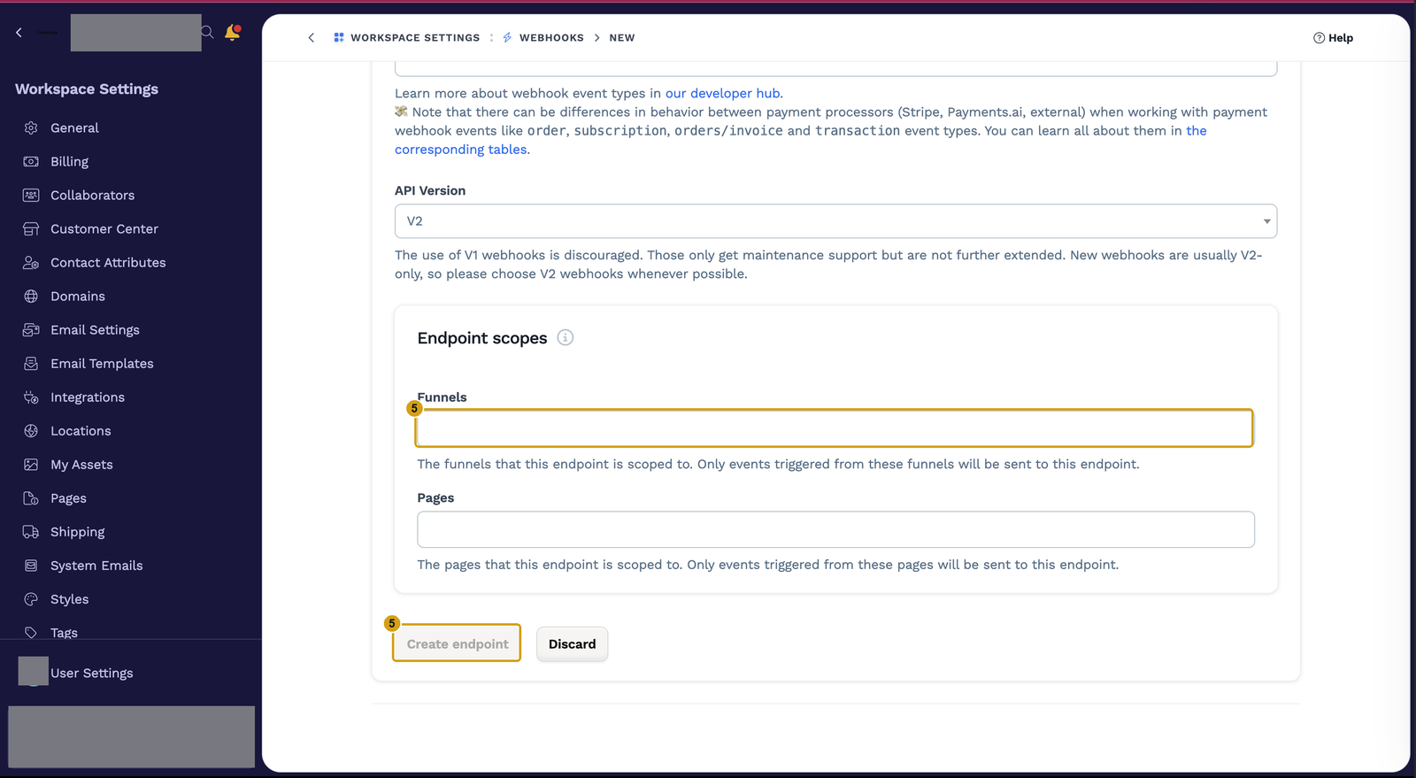Screen dimensions: 1416x778
Task: Open the Tags settings menu item
Action: [x=64, y=632]
